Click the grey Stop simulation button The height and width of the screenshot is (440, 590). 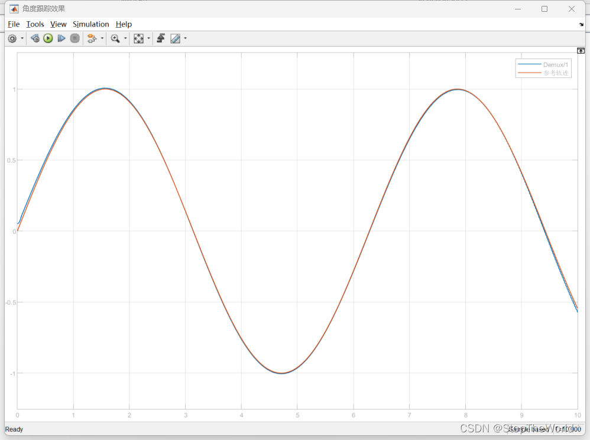pyautogui.click(x=75, y=38)
